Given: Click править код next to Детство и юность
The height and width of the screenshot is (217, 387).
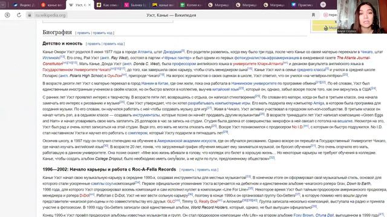Looking at the screenshot, I should click(x=113, y=44).
